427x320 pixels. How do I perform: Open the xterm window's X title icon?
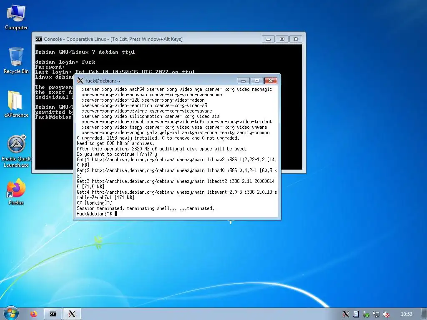80,80
